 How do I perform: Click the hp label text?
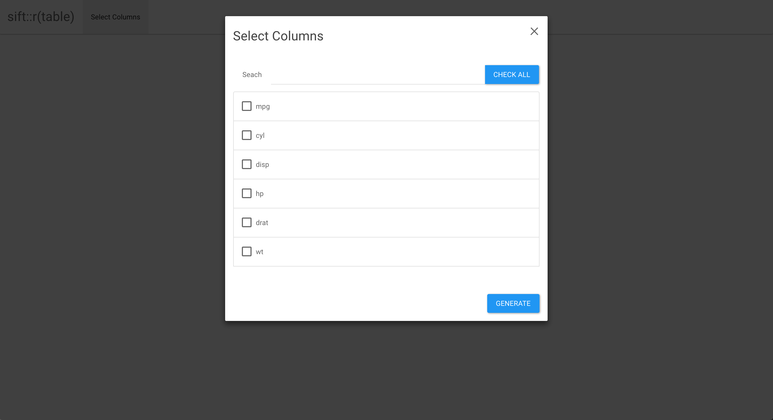(260, 194)
